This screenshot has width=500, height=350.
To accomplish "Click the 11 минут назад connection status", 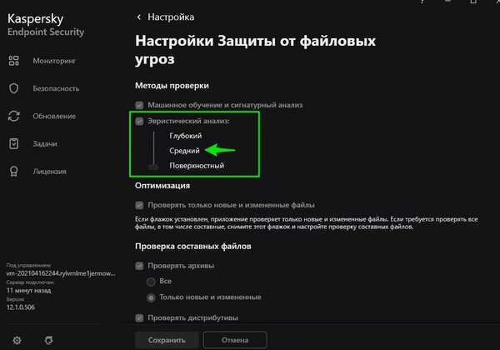I will pyautogui.click(x=28, y=290).
